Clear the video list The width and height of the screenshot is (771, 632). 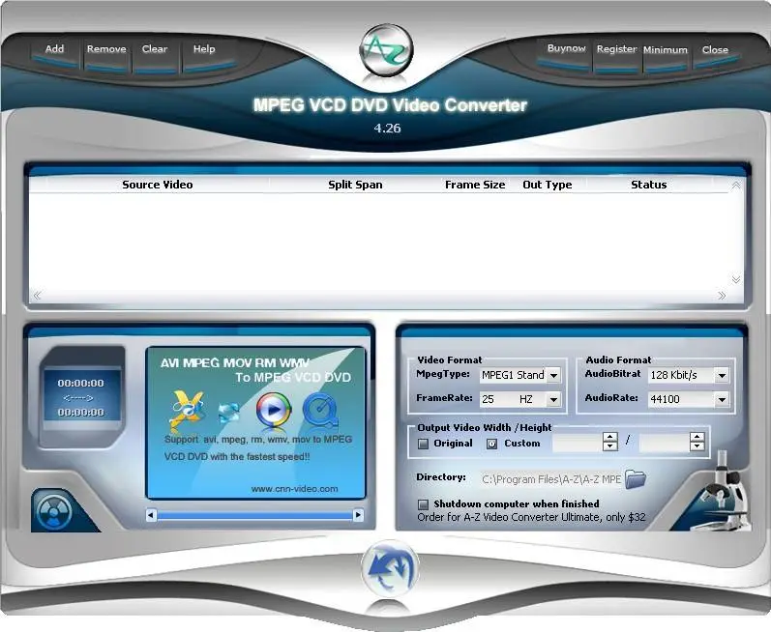155,49
